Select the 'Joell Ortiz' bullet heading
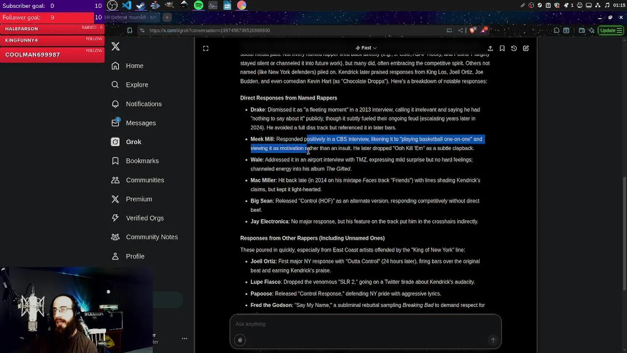Image resolution: width=627 pixels, height=353 pixels. pyautogui.click(x=263, y=261)
